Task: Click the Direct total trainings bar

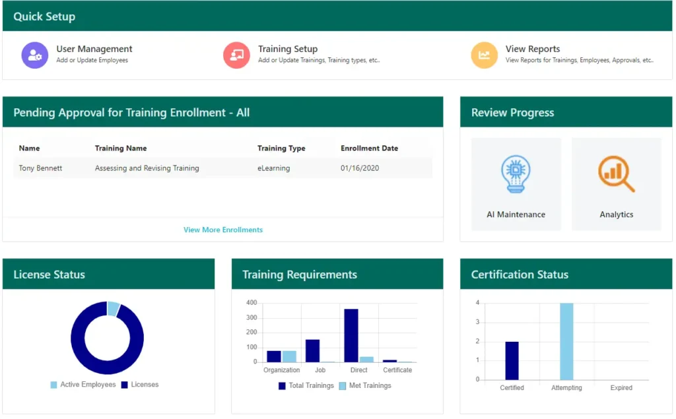Action: [351, 335]
